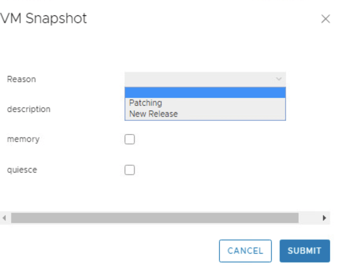Click the VM Snapshot dialog title
Image resolution: width=337 pixels, height=267 pixels.
(43, 19)
